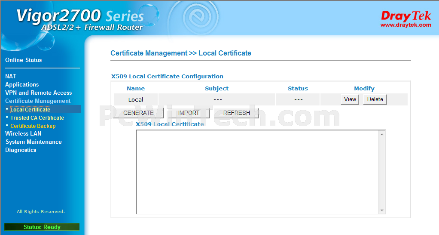Image resolution: width=439 pixels, height=235 pixels.
Task: Click the View button for Local certificate
Action: click(350, 99)
